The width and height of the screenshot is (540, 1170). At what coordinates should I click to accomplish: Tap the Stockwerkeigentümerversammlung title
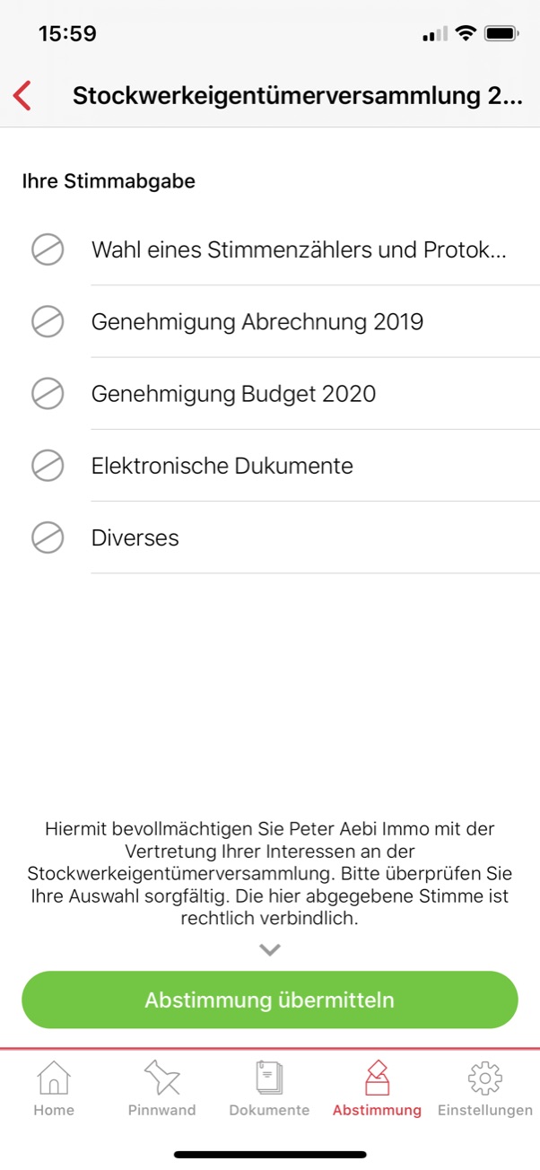click(x=297, y=96)
